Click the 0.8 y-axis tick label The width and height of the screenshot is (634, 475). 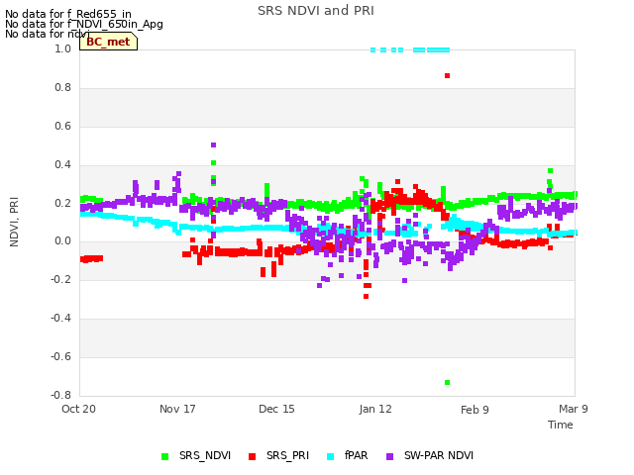tap(63, 87)
